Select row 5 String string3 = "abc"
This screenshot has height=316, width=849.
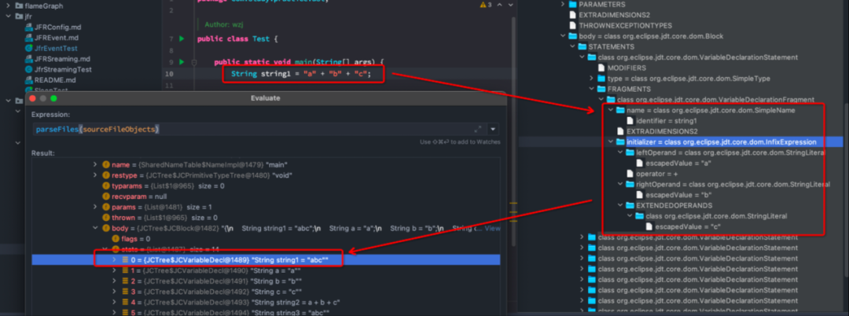(x=266, y=313)
